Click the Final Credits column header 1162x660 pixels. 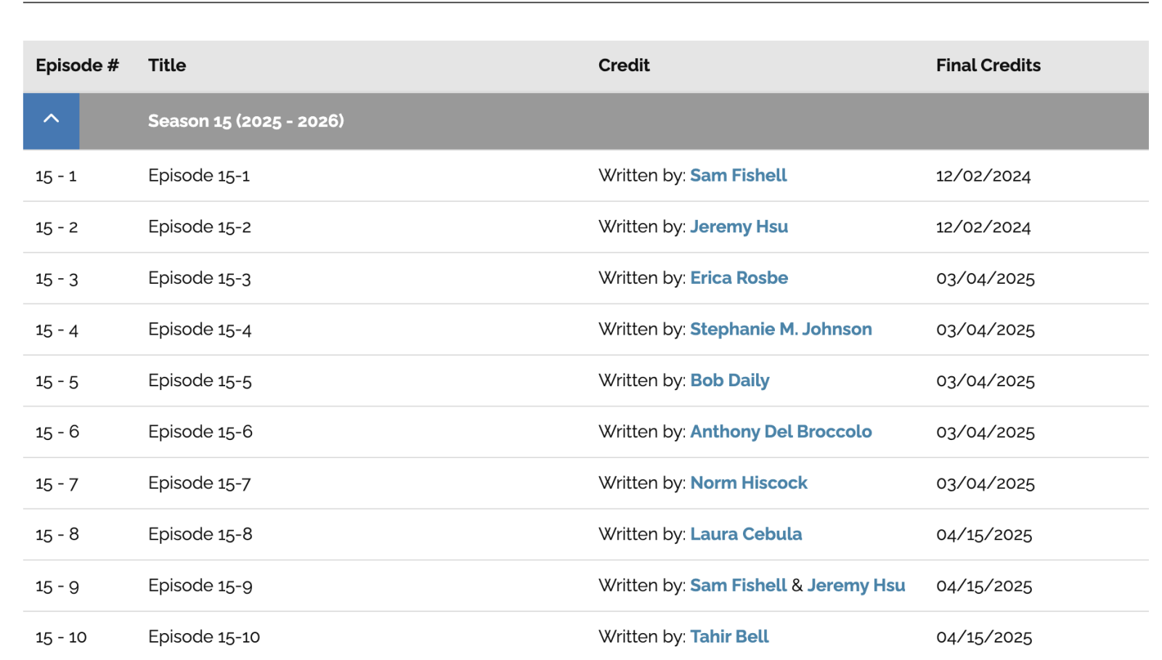tap(988, 65)
